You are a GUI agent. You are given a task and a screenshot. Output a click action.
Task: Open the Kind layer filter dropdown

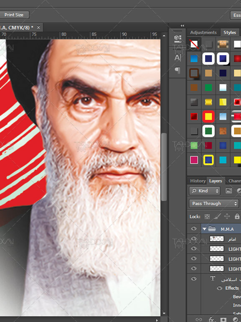pyautogui.click(x=205, y=191)
